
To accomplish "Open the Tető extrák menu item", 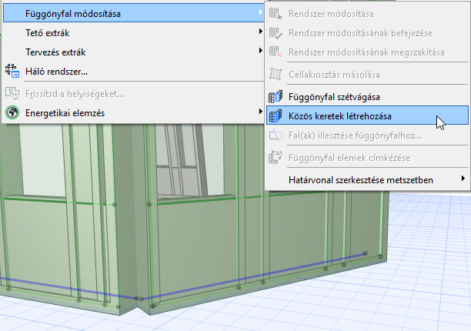I will point(133,33).
